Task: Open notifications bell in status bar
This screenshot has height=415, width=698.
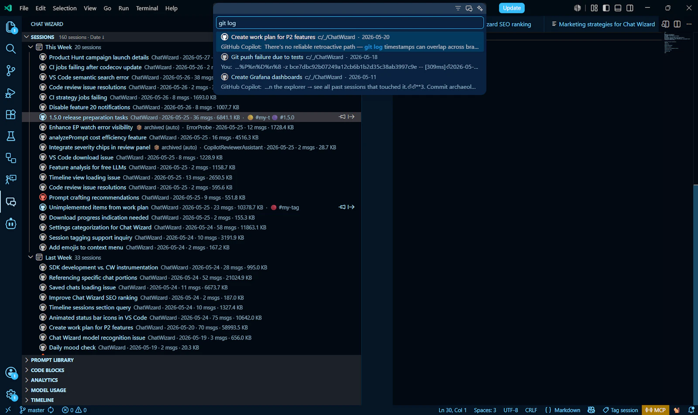Action: coord(691,410)
